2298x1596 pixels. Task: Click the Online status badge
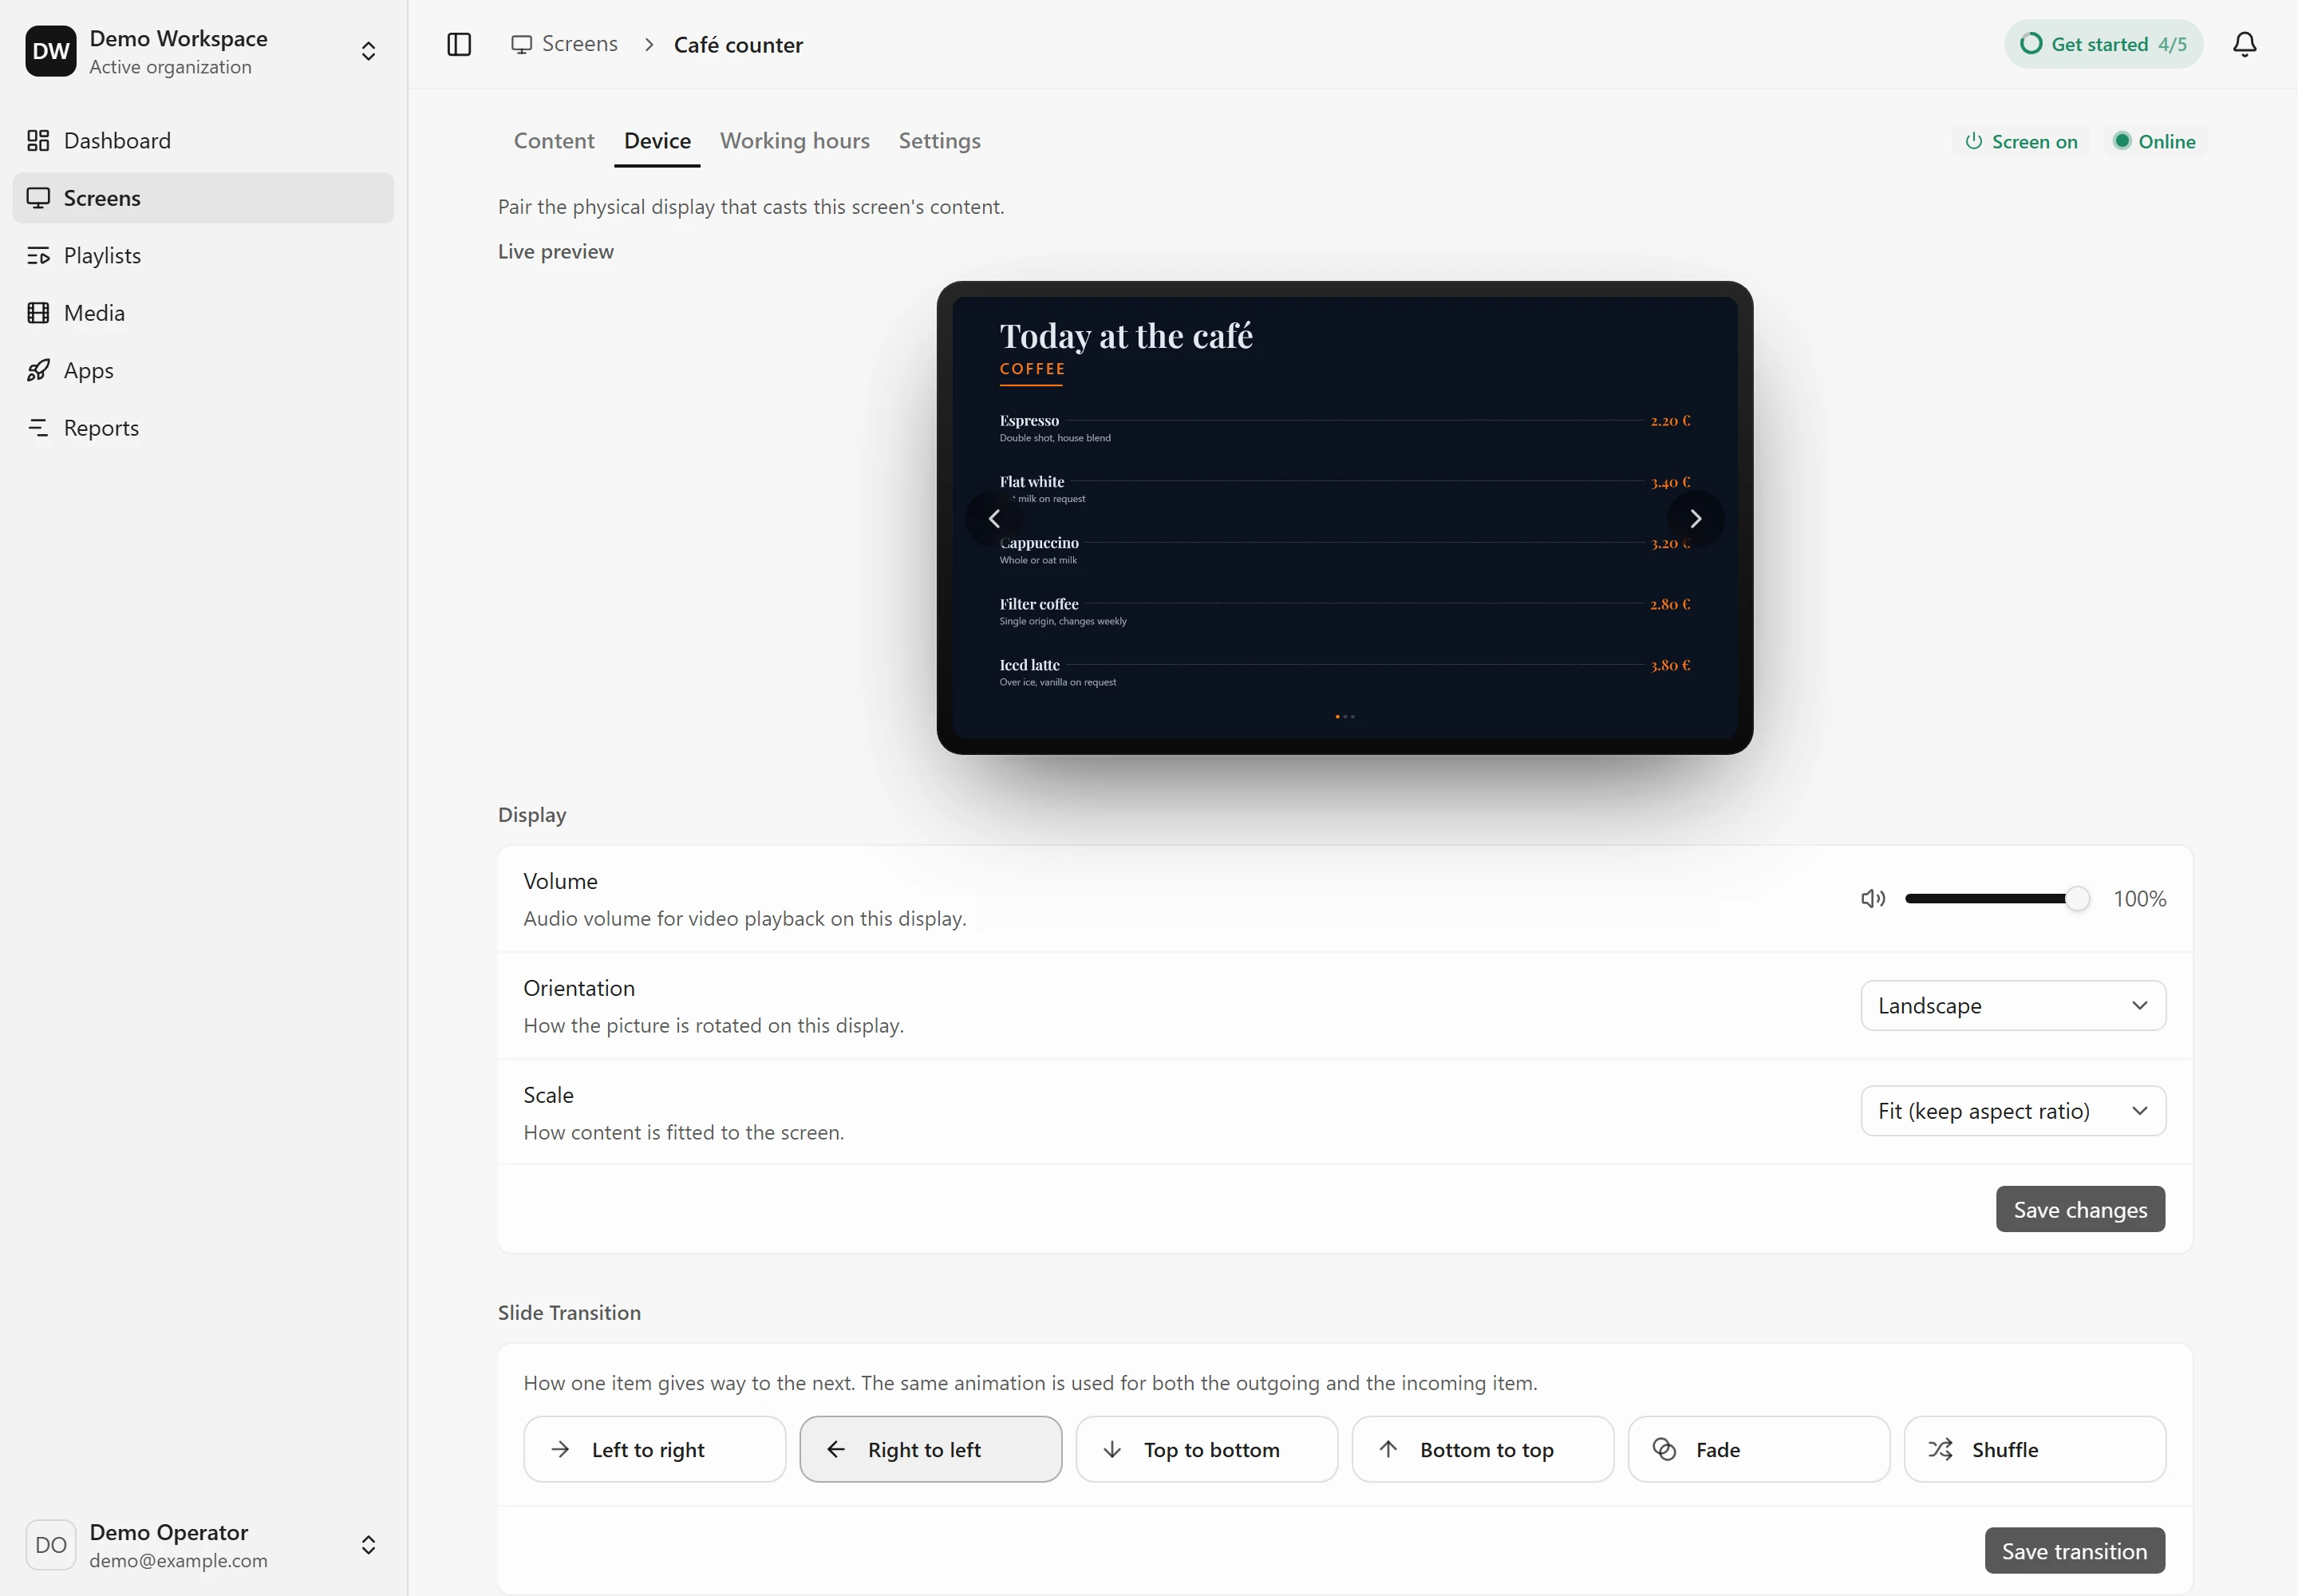pos(2154,142)
